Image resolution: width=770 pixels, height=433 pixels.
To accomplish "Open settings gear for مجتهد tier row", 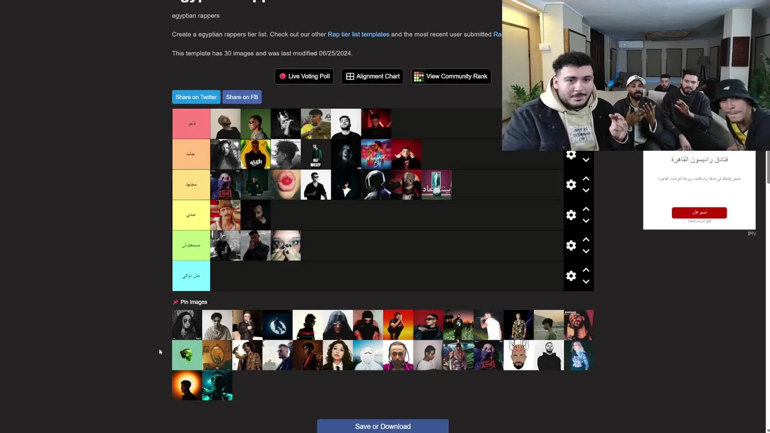I will (571, 185).
